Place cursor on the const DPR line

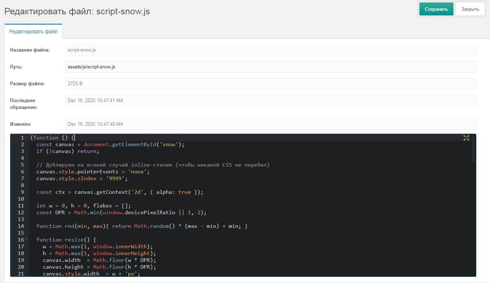pos(122,212)
